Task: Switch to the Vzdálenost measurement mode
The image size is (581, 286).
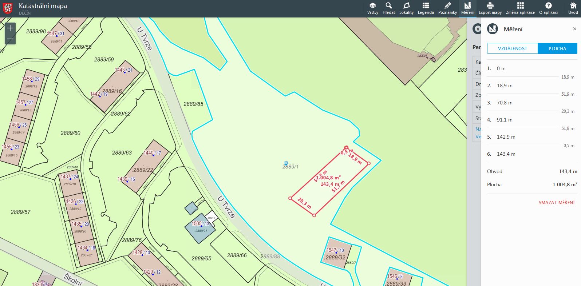Action: [x=512, y=48]
